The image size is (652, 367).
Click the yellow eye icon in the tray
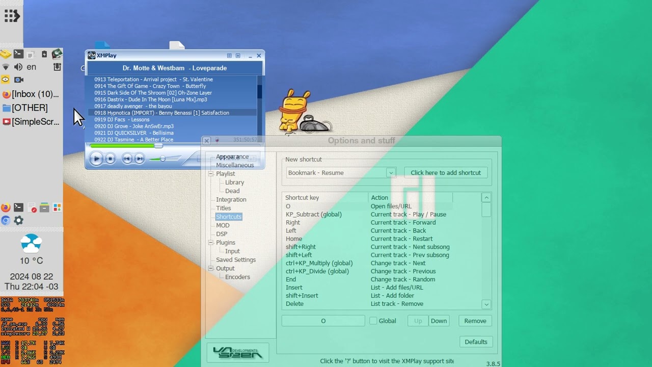(x=6, y=80)
